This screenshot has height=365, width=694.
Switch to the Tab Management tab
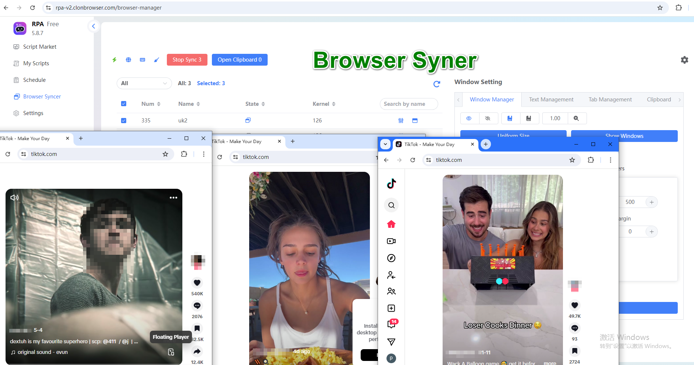(610, 100)
